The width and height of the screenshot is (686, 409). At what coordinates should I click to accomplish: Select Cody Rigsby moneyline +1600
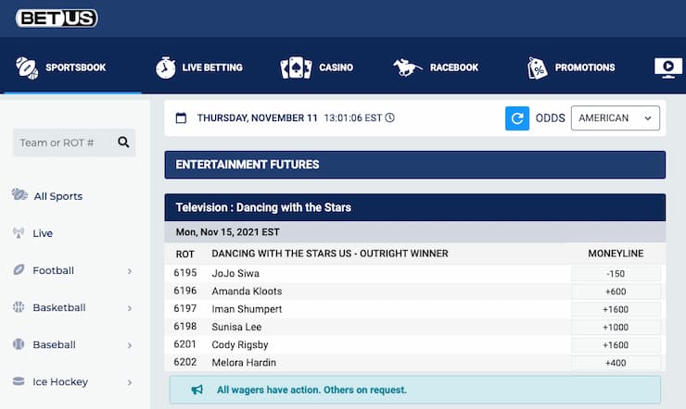pos(616,345)
